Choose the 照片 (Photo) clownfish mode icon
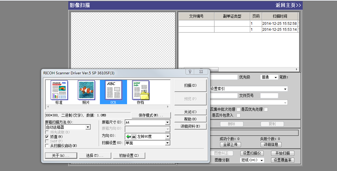Viewport: 337px width, 171px height. tap(86, 90)
